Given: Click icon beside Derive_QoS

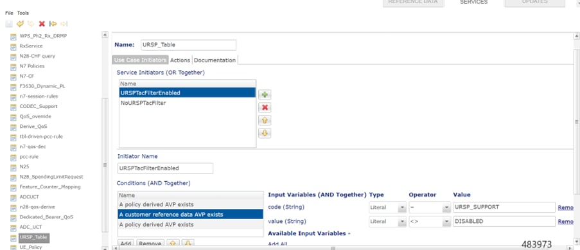Looking at the screenshot, I should pyautogui.click(x=13, y=127).
